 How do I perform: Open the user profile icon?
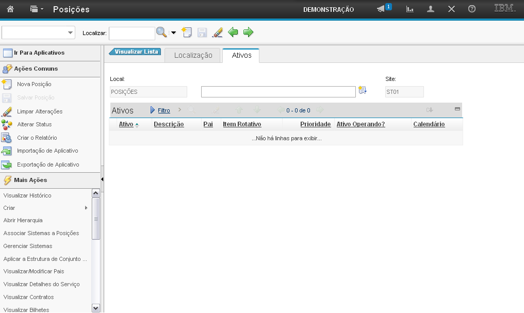[431, 9]
